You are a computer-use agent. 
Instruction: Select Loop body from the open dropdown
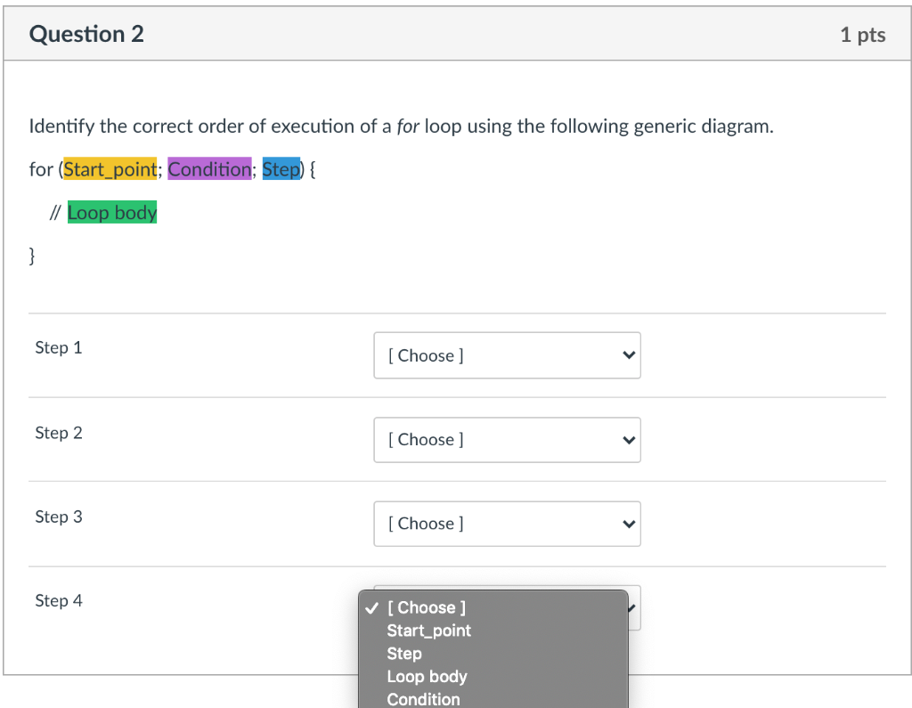point(427,677)
